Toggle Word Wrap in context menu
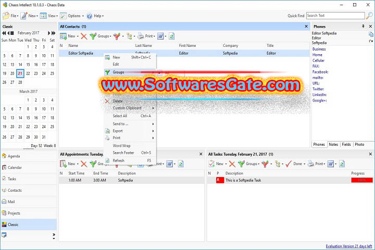Viewport: 375px width, 250px height. [x=130, y=146]
